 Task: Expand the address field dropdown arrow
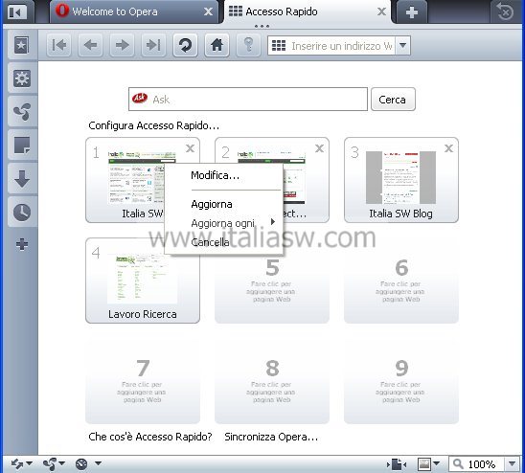[x=403, y=45]
